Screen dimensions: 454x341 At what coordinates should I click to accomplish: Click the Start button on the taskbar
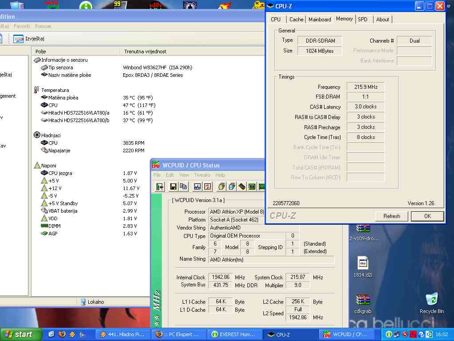pos(19,334)
